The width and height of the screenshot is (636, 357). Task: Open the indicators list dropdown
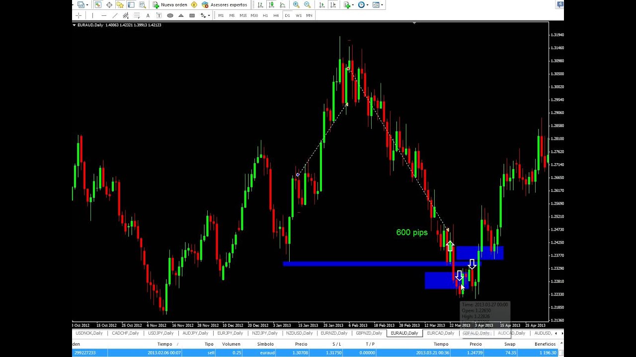pyautogui.click(x=349, y=5)
